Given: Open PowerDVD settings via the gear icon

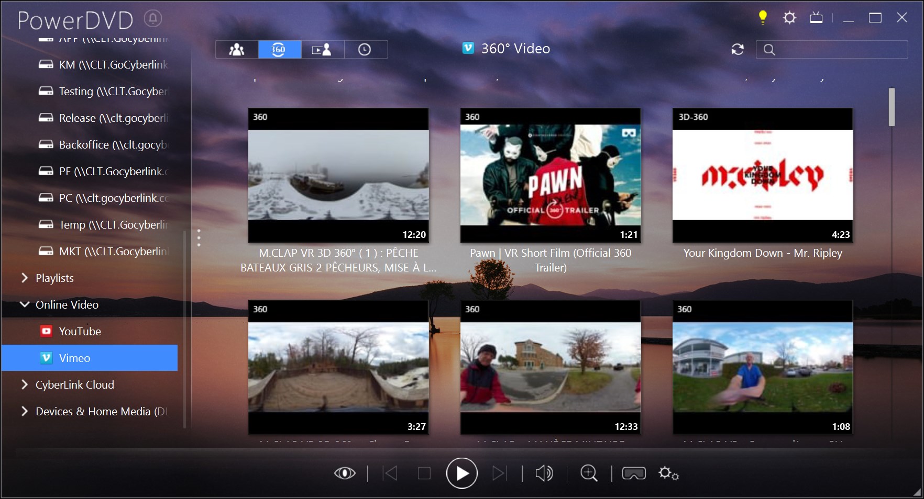Looking at the screenshot, I should pyautogui.click(x=789, y=17).
